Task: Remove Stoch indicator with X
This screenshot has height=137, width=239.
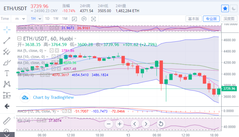Action: point(57,28)
